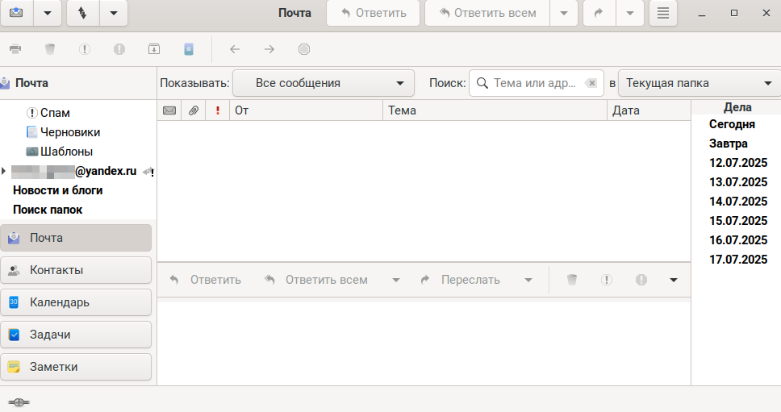
Task: Sort by the read-status envelope column
Action: click(x=169, y=110)
